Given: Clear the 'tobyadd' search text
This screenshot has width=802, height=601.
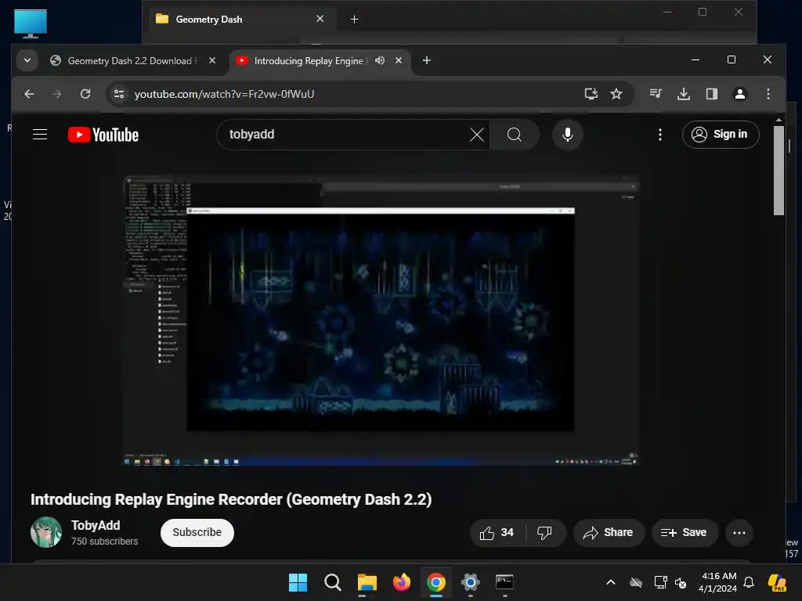Looking at the screenshot, I should [477, 135].
